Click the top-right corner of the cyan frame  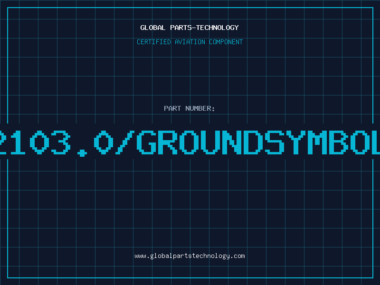pyautogui.click(x=372, y=8)
